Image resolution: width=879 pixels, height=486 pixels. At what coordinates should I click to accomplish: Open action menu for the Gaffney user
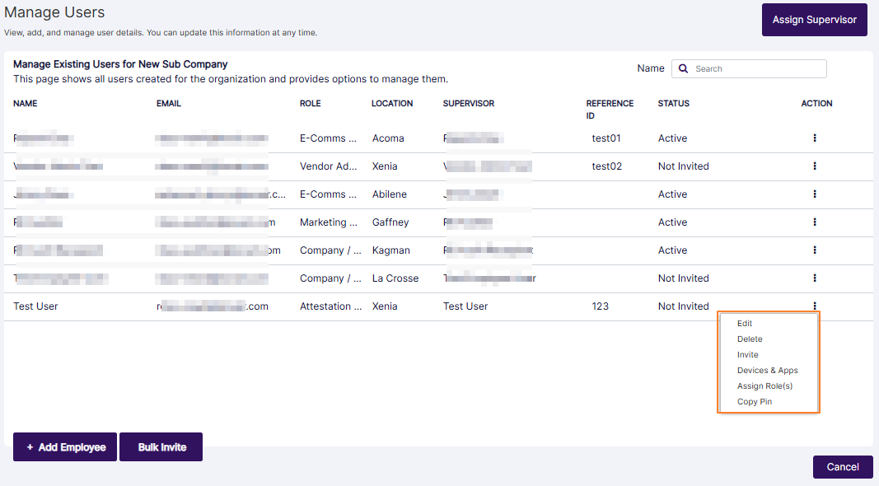[814, 222]
